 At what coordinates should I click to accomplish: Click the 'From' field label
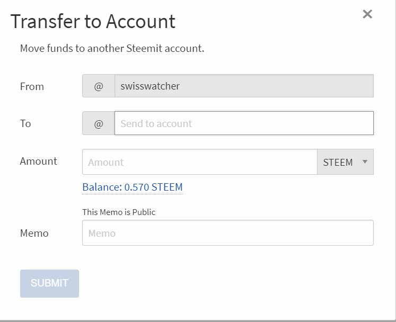click(x=32, y=86)
